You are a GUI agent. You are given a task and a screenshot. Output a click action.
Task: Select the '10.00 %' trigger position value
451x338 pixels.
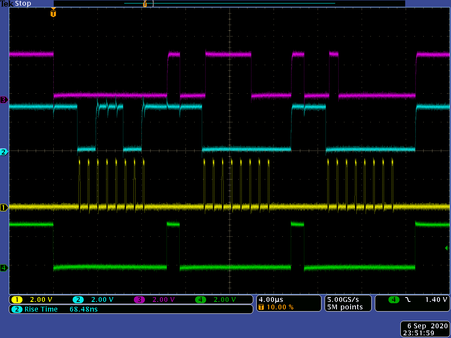281,307
